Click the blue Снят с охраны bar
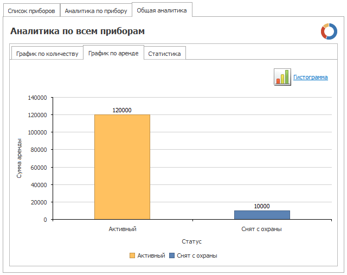This screenshot has height=275, width=347. pyautogui.click(x=262, y=215)
